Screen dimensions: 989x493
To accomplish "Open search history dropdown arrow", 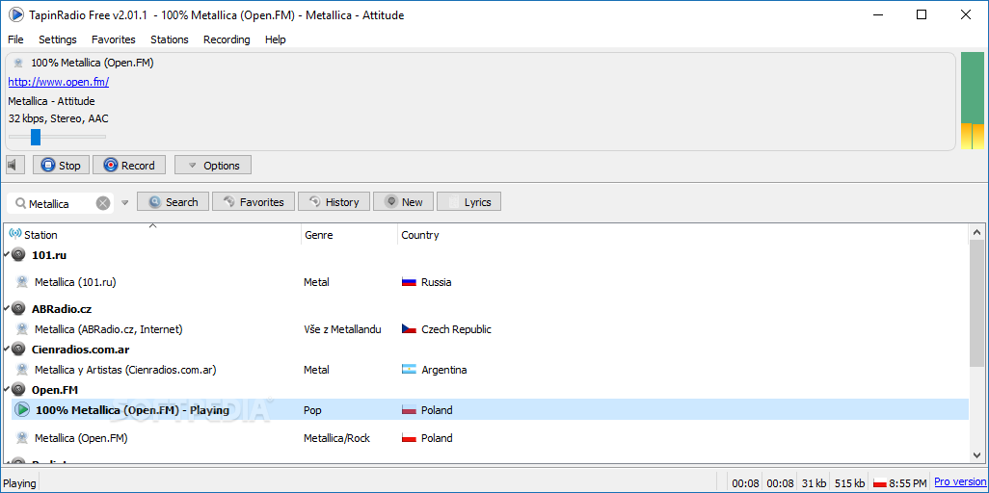I will (125, 203).
